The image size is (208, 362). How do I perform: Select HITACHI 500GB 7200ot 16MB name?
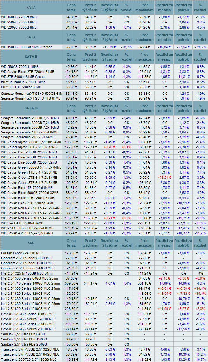23,82
